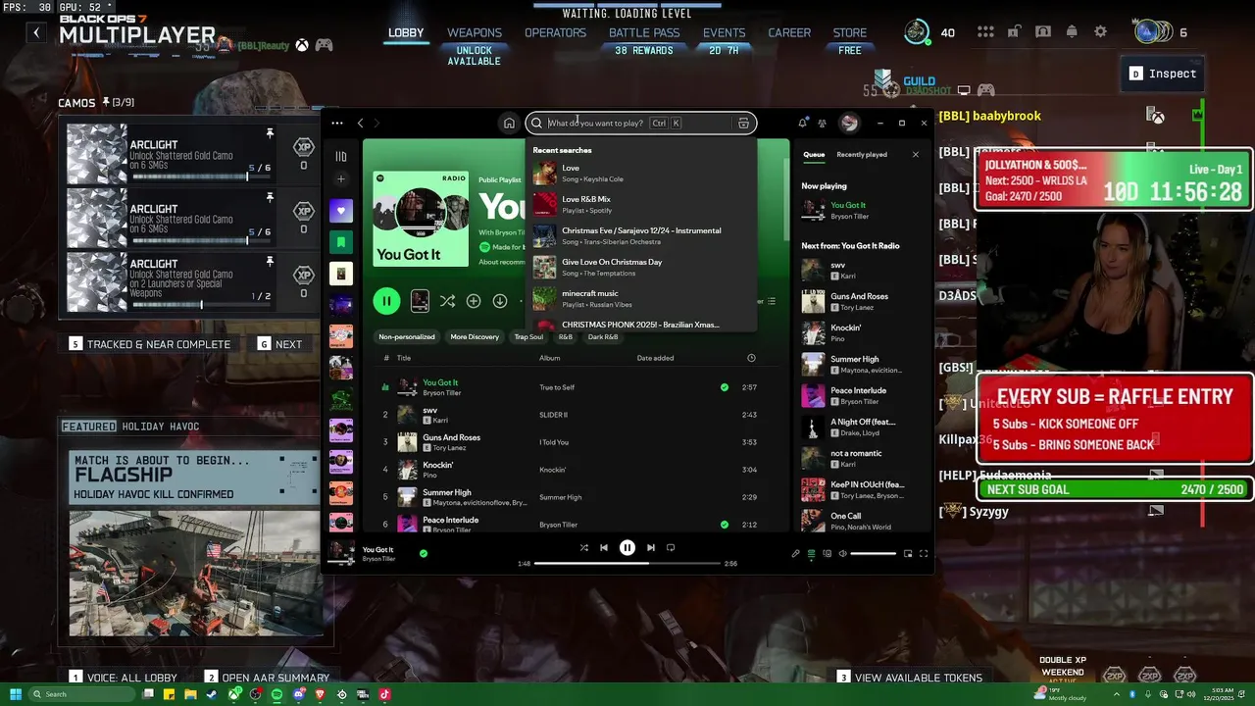Open Your Episodes green bookmark tile
The height and width of the screenshot is (706, 1255).
(x=341, y=242)
